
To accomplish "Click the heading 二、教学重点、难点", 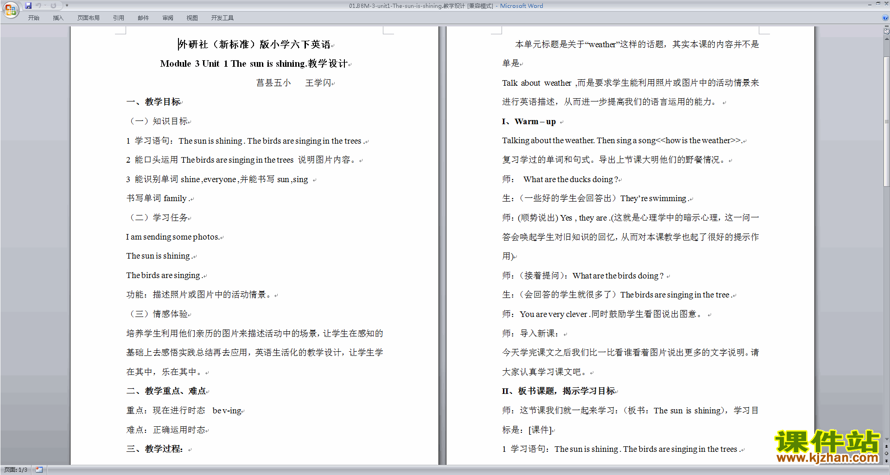I will [x=167, y=391].
